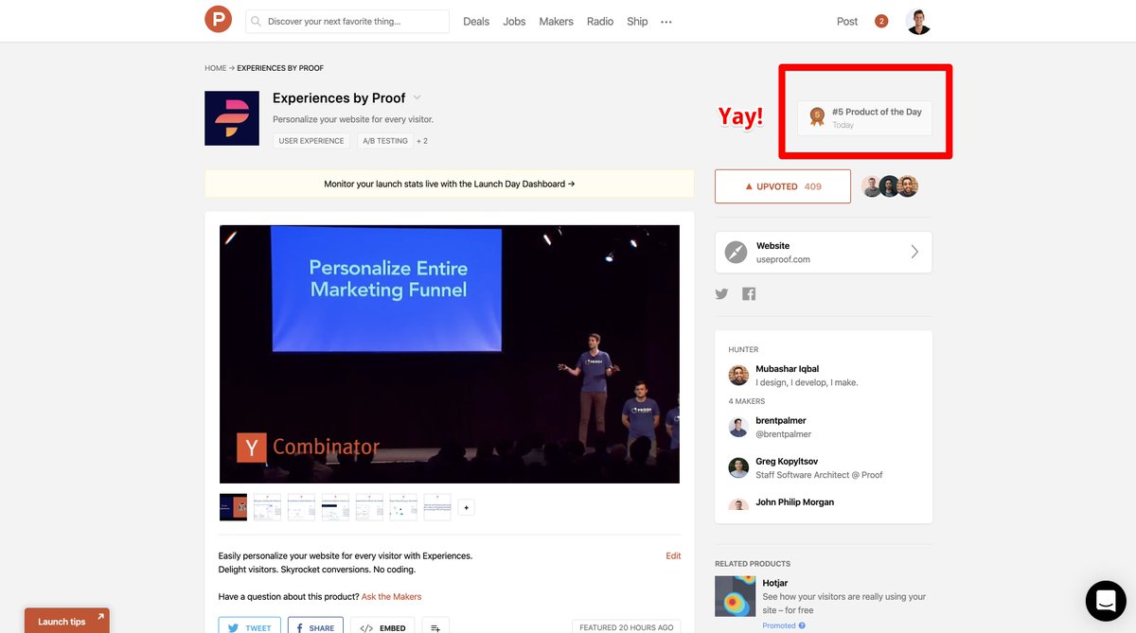Viewport: 1136px width, 633px height.
Task: Click the Ask the Makers link
Action: coord(391,597)
